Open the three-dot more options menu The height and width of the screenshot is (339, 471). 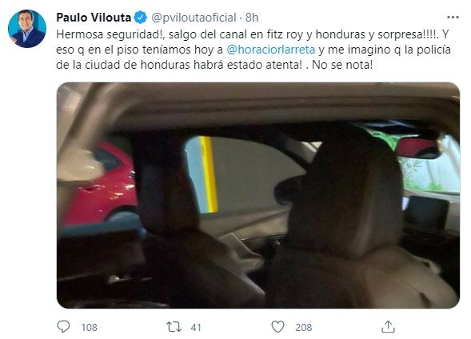453,18
